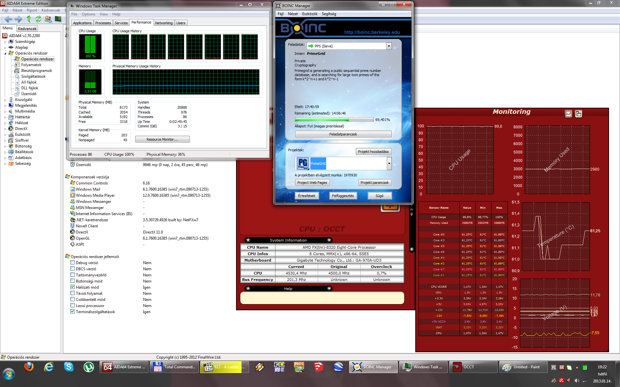This screenshot has height=387, width=620.
Task: Uncheck the Hálózati mód checkbox
Action: point(73,287)
